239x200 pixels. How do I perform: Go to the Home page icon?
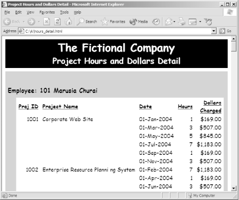(x=69, y=22)
